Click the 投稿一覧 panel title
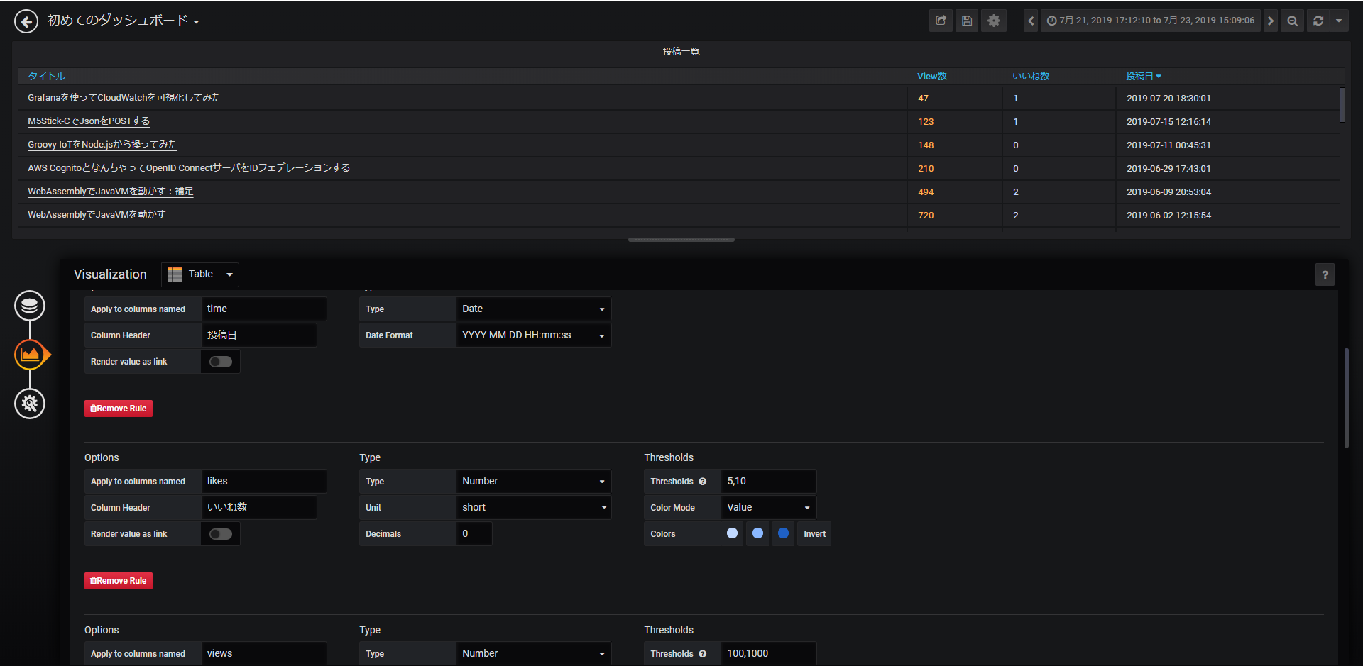The height and width of the screenshot is (666, 1363). pyautogui.click(x=681, y=52)
